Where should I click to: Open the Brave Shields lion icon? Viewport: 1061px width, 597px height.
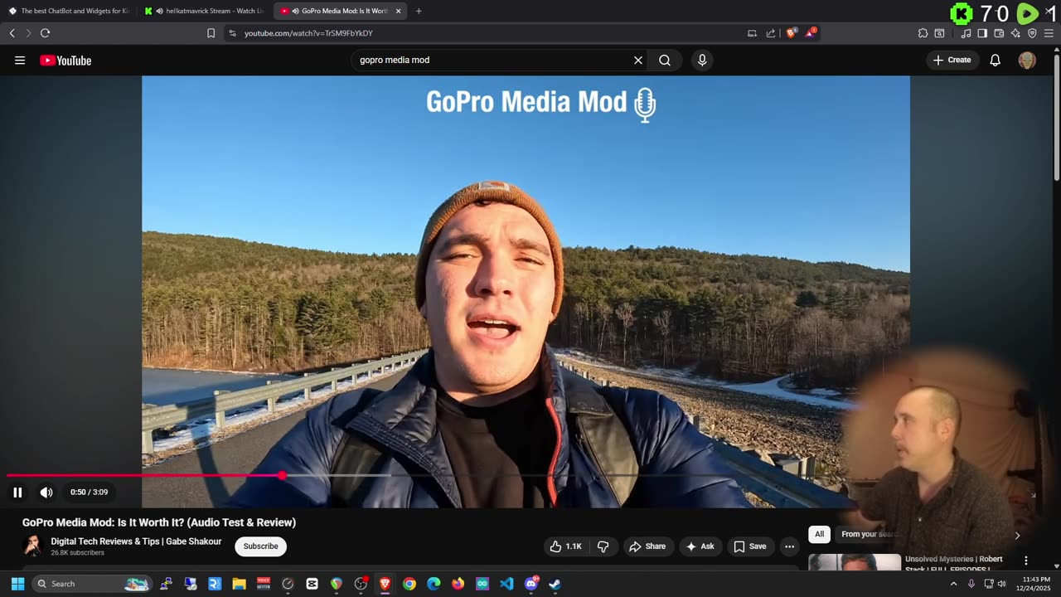point(791,33)
